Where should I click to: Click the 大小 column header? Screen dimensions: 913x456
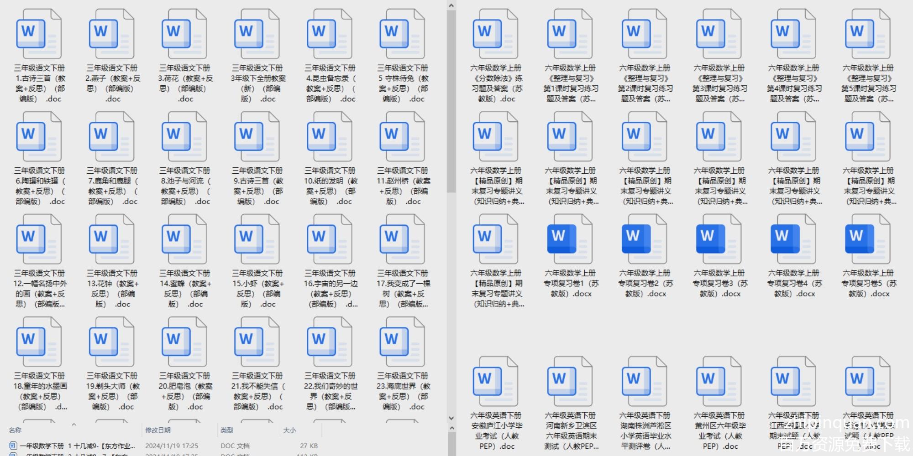289,430
